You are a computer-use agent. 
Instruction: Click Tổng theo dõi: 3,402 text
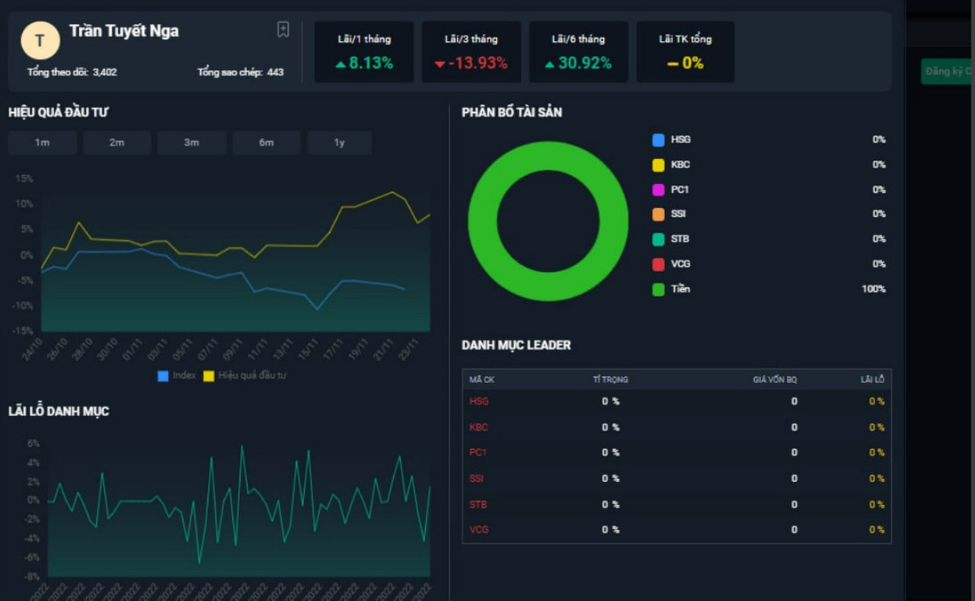click(72, 72)
